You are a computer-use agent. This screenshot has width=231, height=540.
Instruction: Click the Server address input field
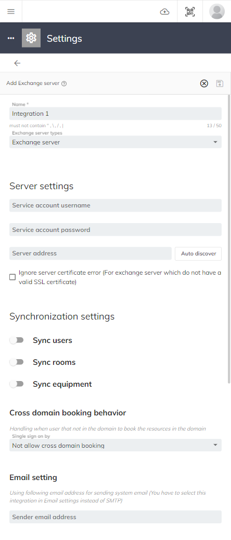(91, 253)
